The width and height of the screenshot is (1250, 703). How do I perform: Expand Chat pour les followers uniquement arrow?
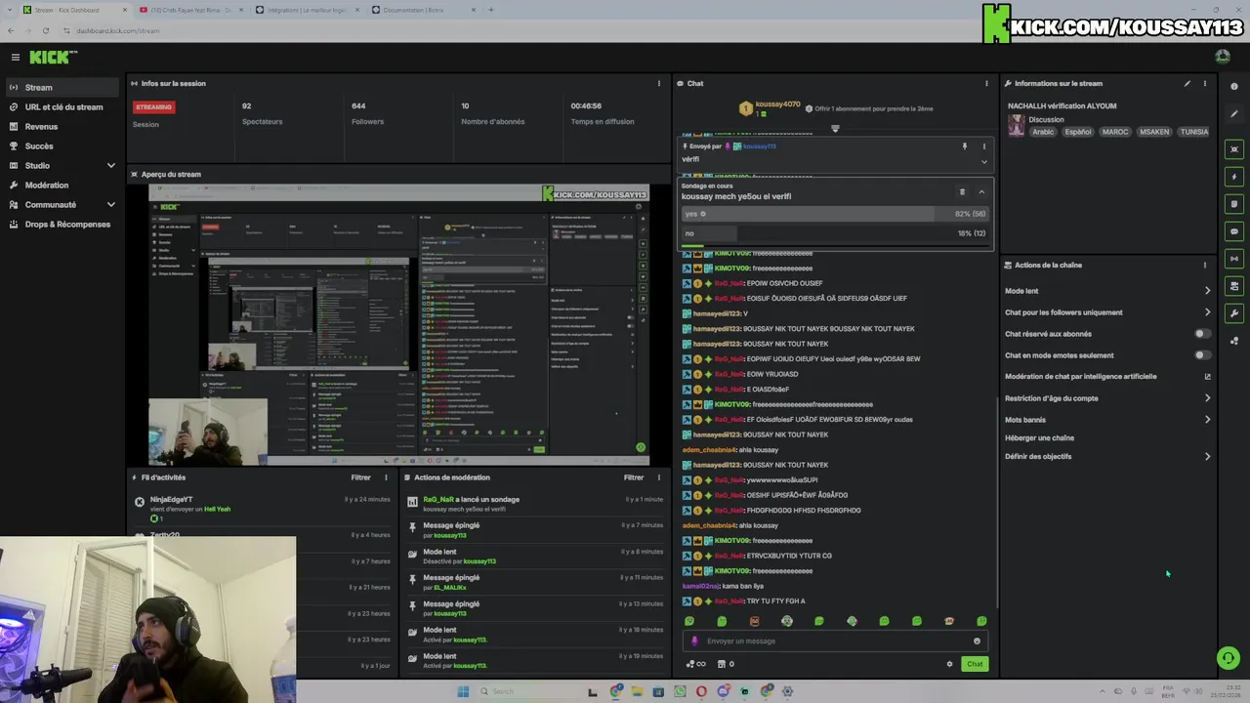tap(1207, 312)
